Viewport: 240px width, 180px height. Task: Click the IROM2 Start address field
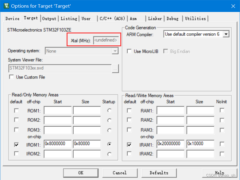click(x=58, y=154)
